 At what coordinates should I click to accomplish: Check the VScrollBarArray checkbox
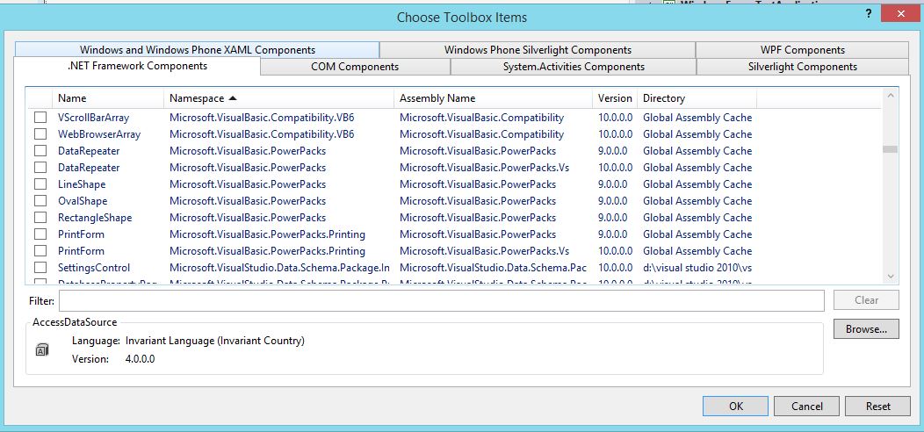click(x=40, y=118)
